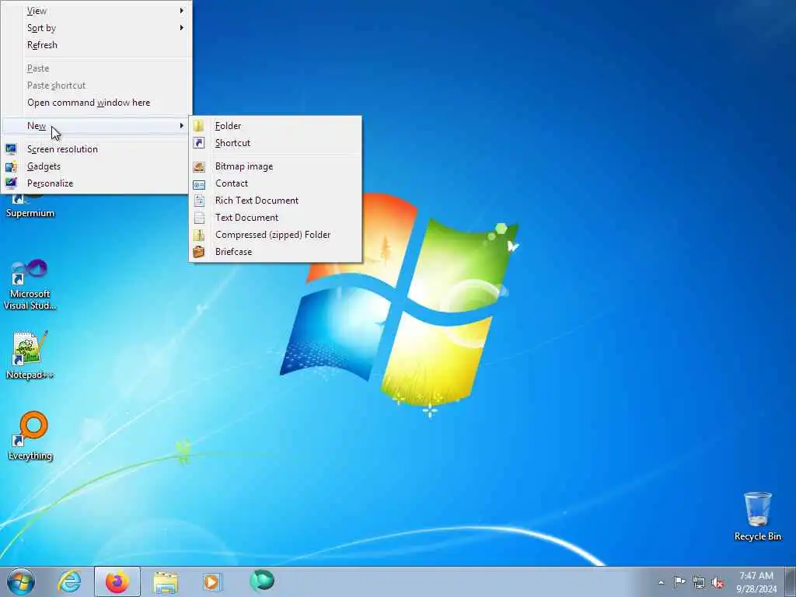Click the muted volume tray icon
The image size is (796, 597).
coord(717,582)
